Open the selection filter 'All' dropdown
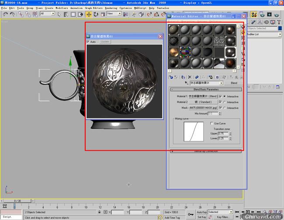This screenshot has height=220, width=284. tap(53, 14)
